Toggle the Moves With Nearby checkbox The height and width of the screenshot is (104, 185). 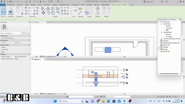click(16, 38)
